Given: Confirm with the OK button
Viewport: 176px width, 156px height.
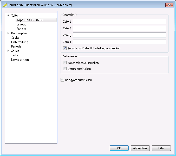Looking at the screenshot, I should coord(119,148).
